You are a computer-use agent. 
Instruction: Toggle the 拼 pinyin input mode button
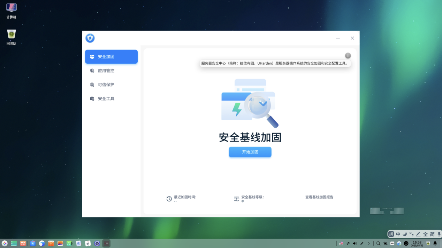391,234
